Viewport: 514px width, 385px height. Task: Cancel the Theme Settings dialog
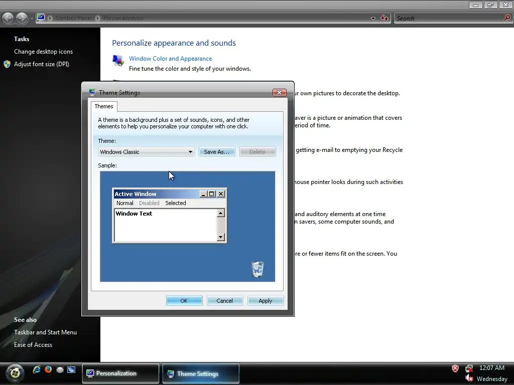224,301
